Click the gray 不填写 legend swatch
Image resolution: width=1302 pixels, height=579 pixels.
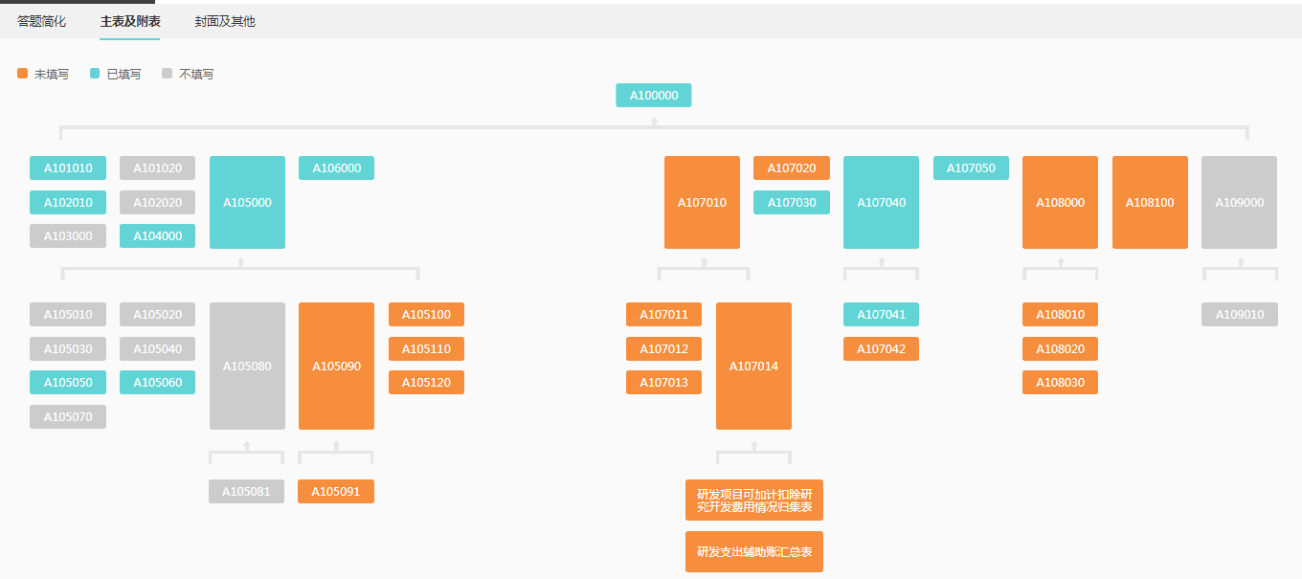click(167, 73)
